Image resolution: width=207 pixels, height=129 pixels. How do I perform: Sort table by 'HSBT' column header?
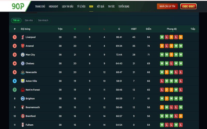click(x=134, y=29)
